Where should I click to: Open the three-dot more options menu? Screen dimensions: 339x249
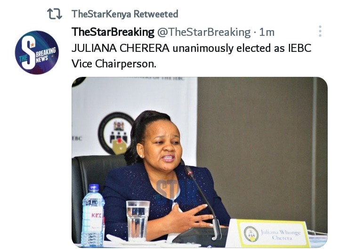point(320,31)
